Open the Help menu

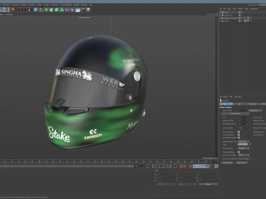click(91, 5)
